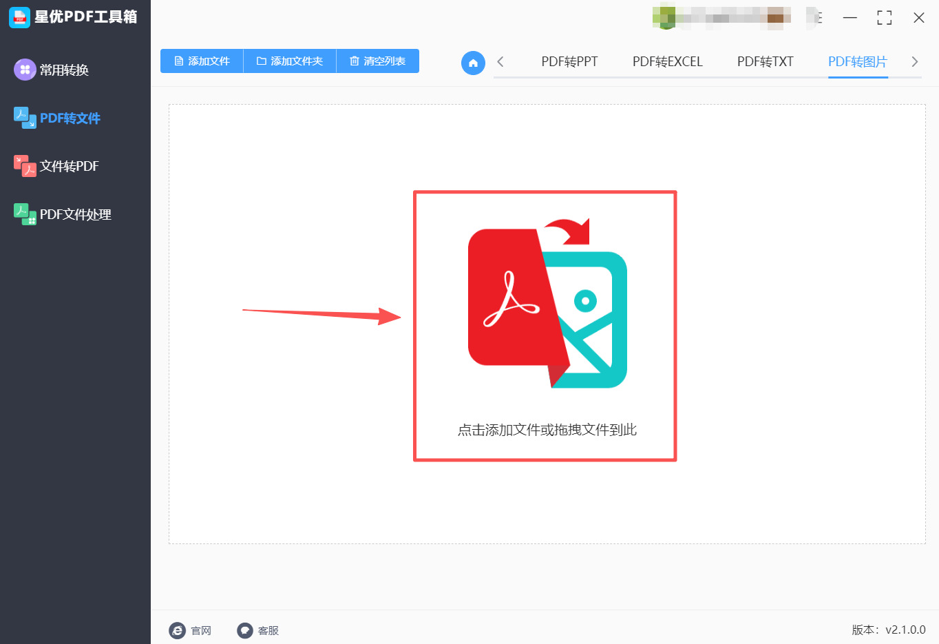Maximize the 星优PDF工具箱 window
Image resolution: width=939 pixels, height=644 pixels.
click(x=885, y=17)
